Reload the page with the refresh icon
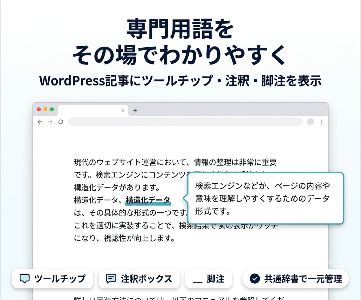Viewport: 361px width, 300px height. 61,122
